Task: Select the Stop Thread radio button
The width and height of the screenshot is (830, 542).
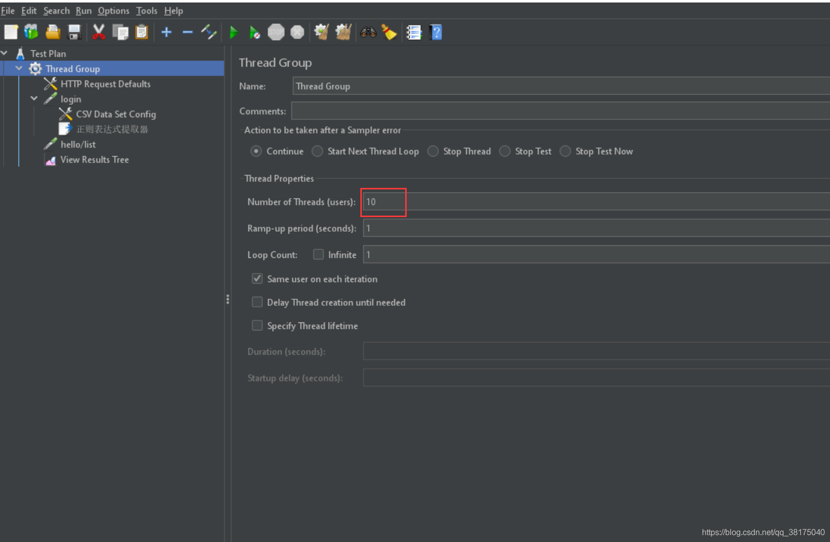Action: pos(433,151)
